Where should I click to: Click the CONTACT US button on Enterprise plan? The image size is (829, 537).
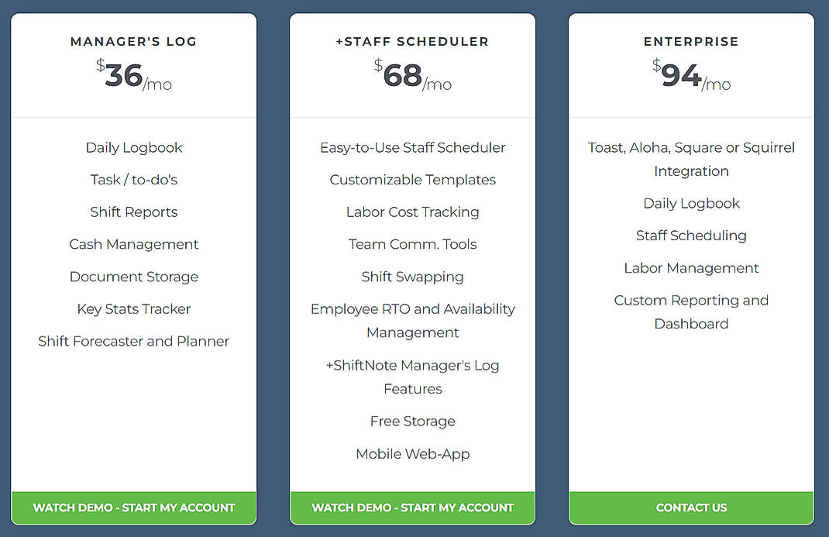click(x=691, y=508)
